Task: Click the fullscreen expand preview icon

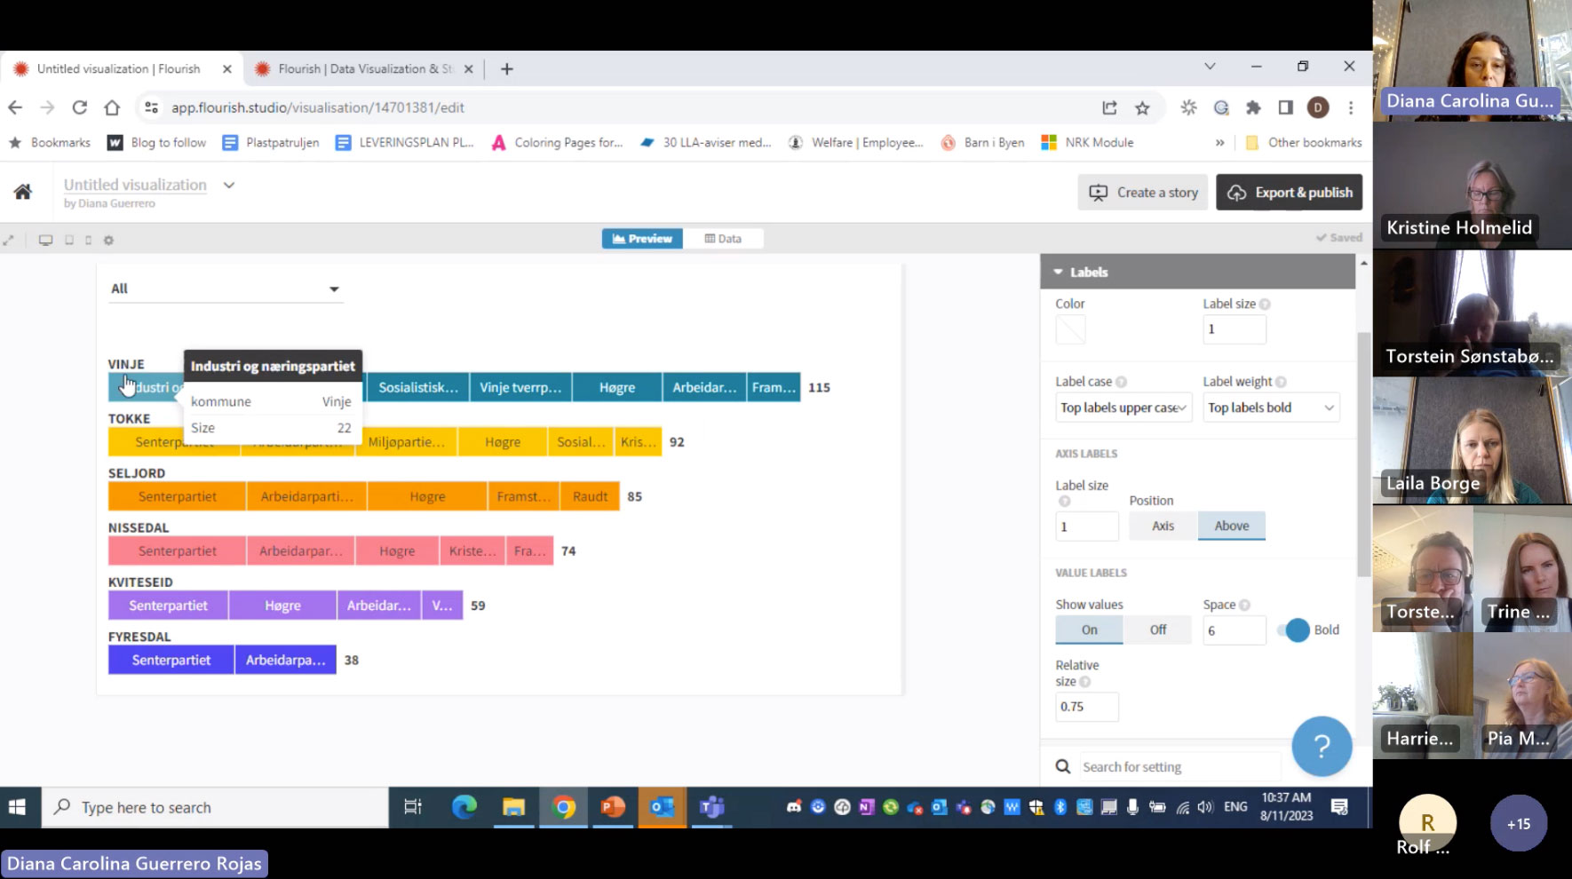Action: tap(9, 240)
